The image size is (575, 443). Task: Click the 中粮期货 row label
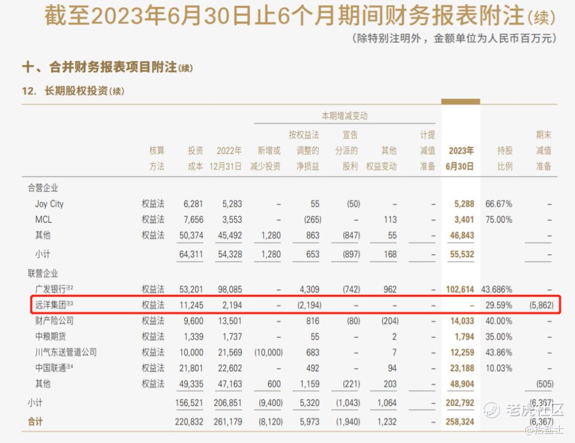51,337
